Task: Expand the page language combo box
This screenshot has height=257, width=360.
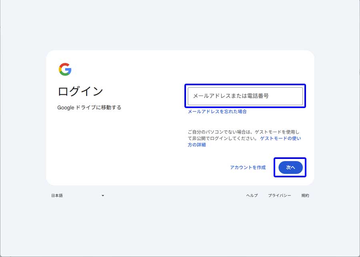Action: (x=77, y=196)
